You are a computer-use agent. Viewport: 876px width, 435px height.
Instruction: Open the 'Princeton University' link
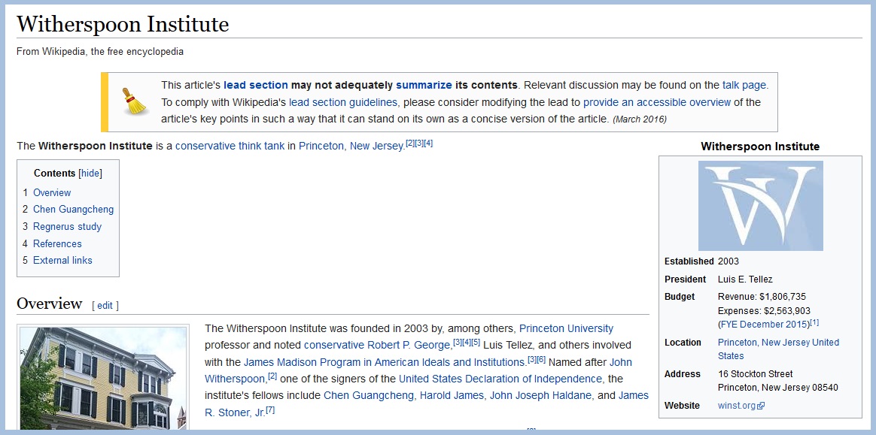[566, 328]
